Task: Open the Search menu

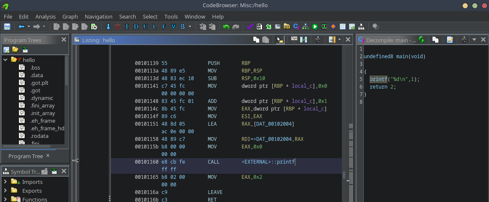Action: (x=128, y=16)
